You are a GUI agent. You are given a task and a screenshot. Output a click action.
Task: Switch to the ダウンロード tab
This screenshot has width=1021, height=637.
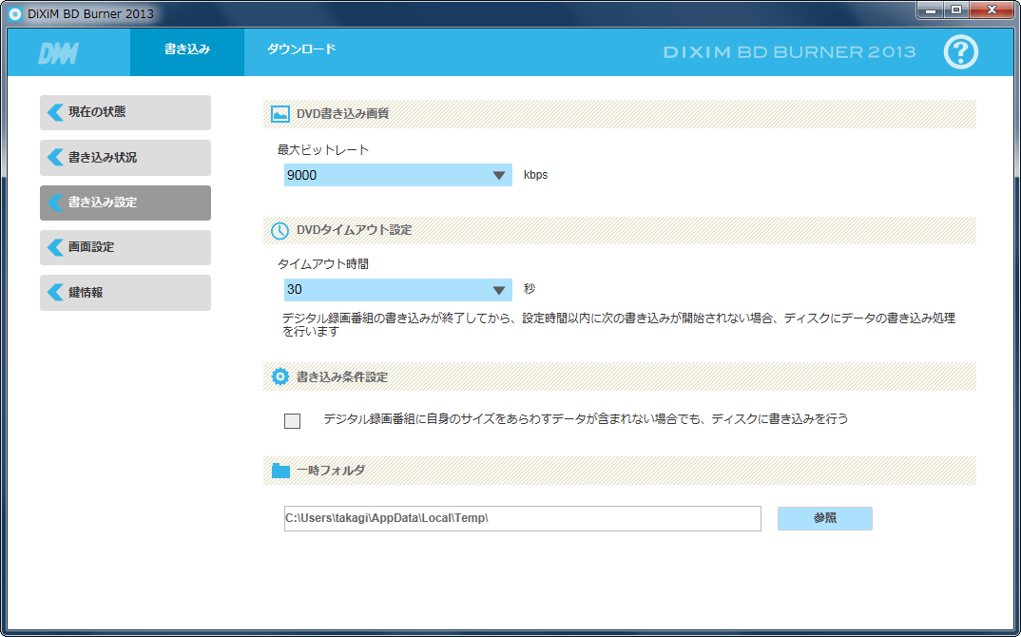pos(301,51)
